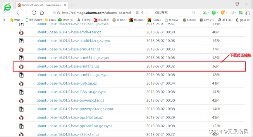Open a new tab

click(x=72, y=5)
